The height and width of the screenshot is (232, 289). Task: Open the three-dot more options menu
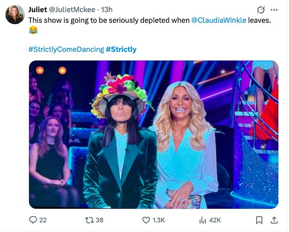(x=274, y=10)
